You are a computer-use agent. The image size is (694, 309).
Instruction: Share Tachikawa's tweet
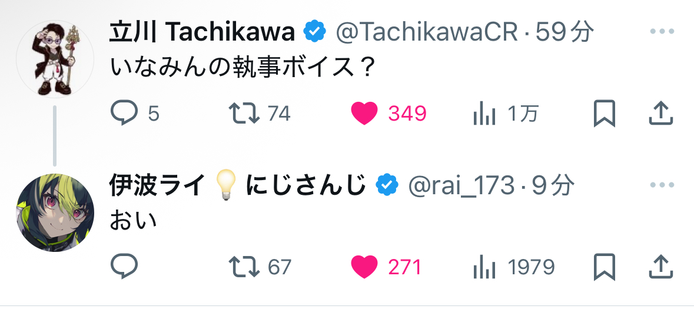[x=660, y=113]
